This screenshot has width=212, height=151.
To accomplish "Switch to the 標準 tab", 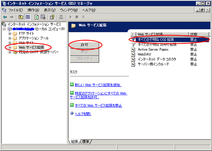I will point(86,142).
